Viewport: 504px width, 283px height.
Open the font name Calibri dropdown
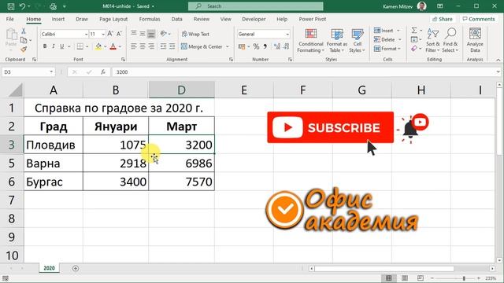[x=86, y=34]
